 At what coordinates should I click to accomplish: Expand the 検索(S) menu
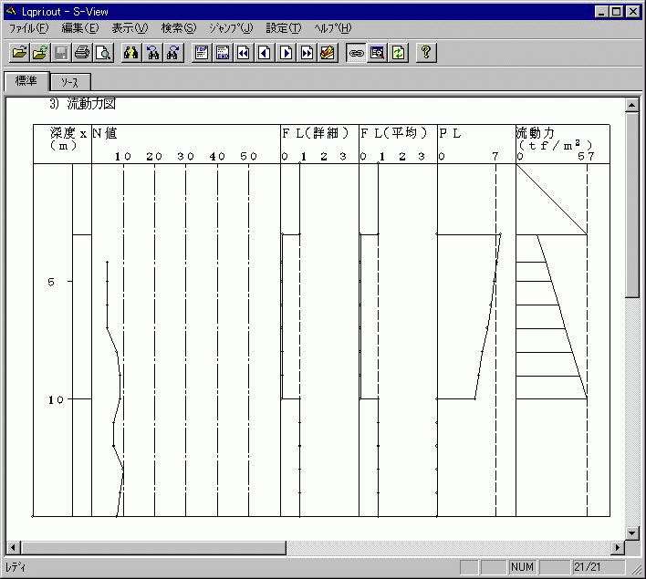pos(178,28)
